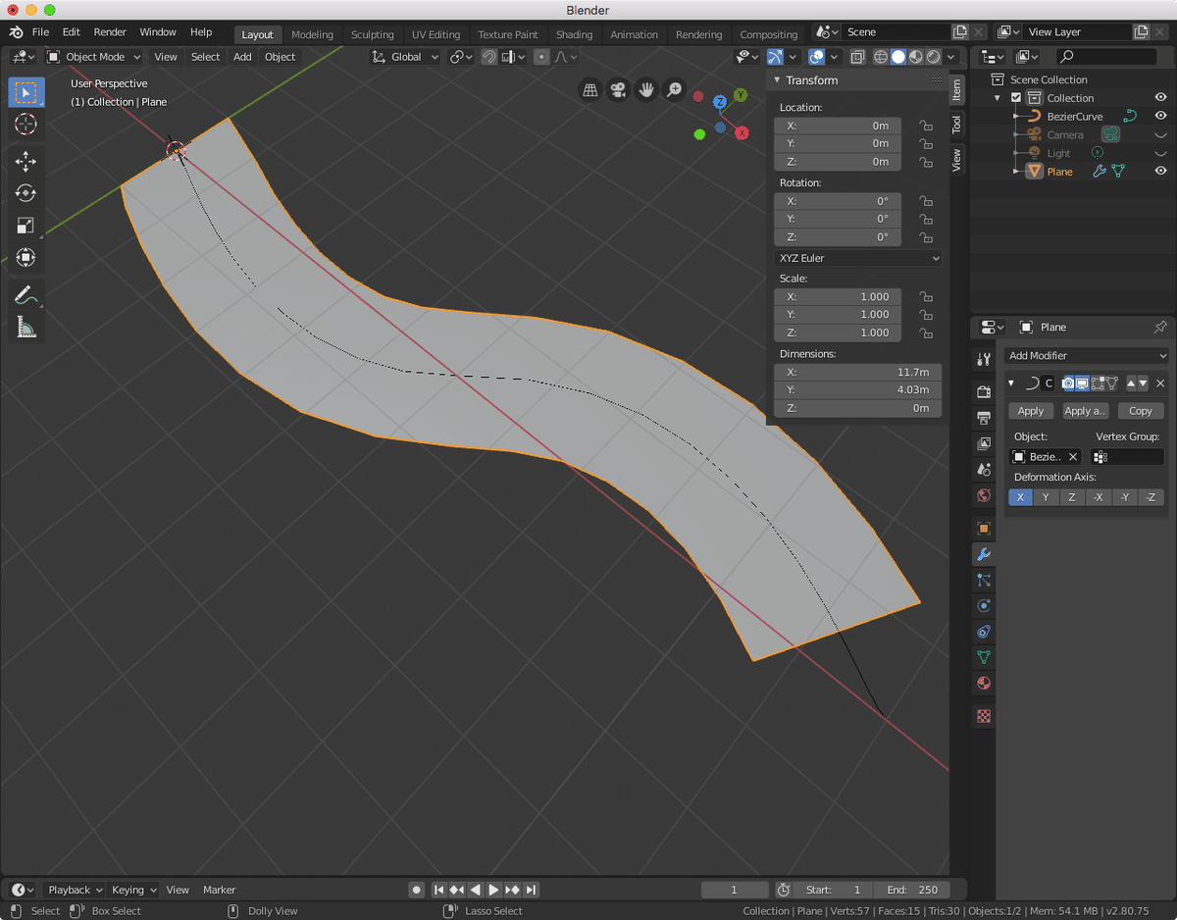Viewport: 1177px width, 920px height.
Task: Hide BezierCurve using its eye icon
Action: [1160, 116]
